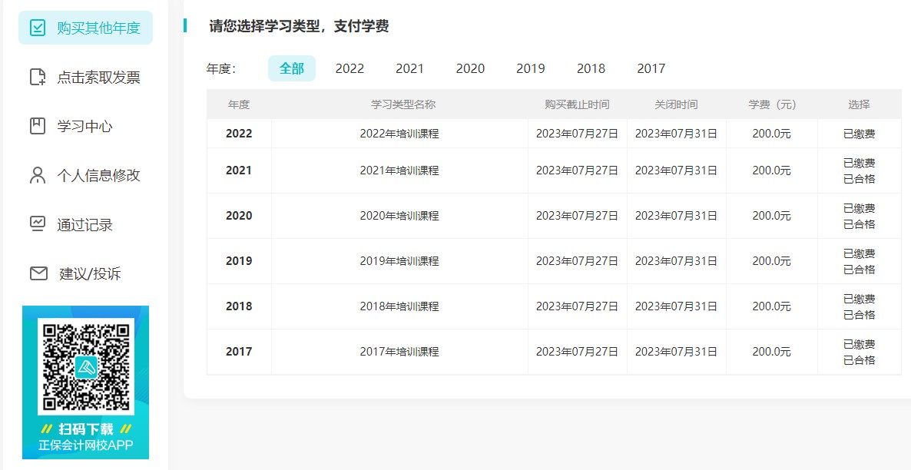The image size is (911, 470).
Task: Switch the year filter to 2022
Action: point(349,68)
